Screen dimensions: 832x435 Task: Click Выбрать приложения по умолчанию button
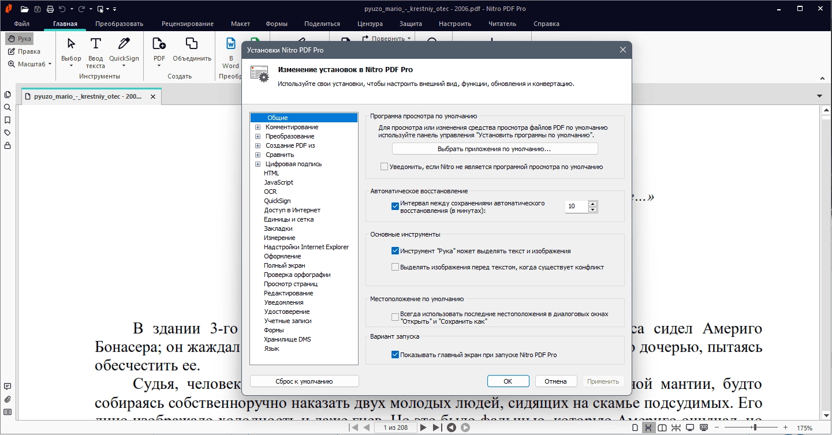click(x=495, y=149)
